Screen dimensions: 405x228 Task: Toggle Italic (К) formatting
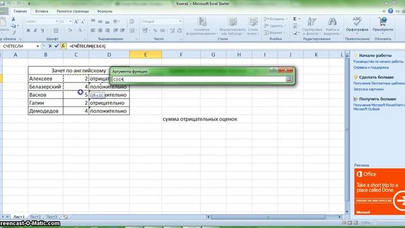click(35, 30)
